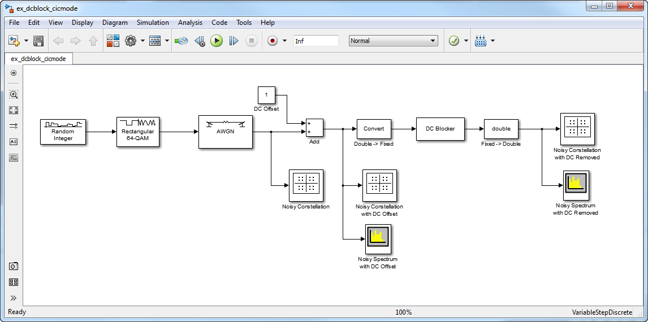
Task: Click the Annotation text tool icon
Action: coord(14,142)
